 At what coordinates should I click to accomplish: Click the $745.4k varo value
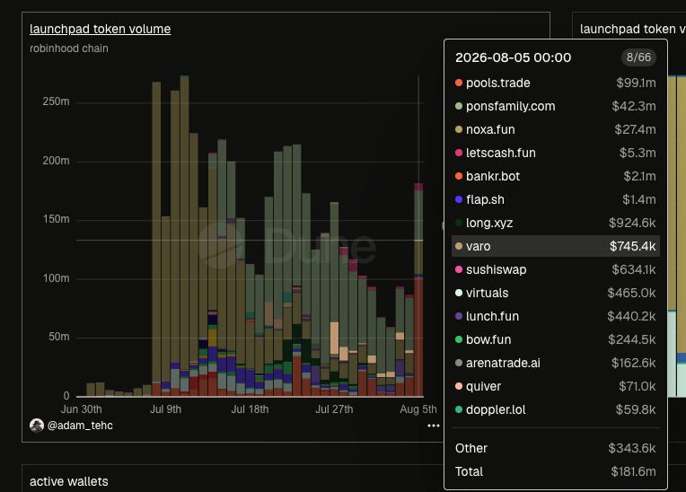click(x=633, y=246)
